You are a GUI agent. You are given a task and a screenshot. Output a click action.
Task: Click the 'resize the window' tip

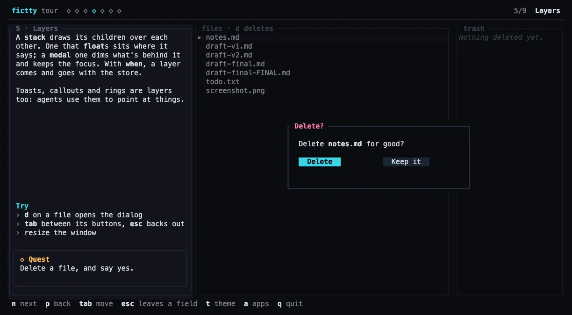point(60,233)
